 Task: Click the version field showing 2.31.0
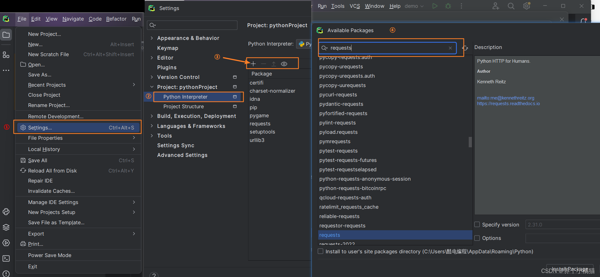tap(562, 225)
